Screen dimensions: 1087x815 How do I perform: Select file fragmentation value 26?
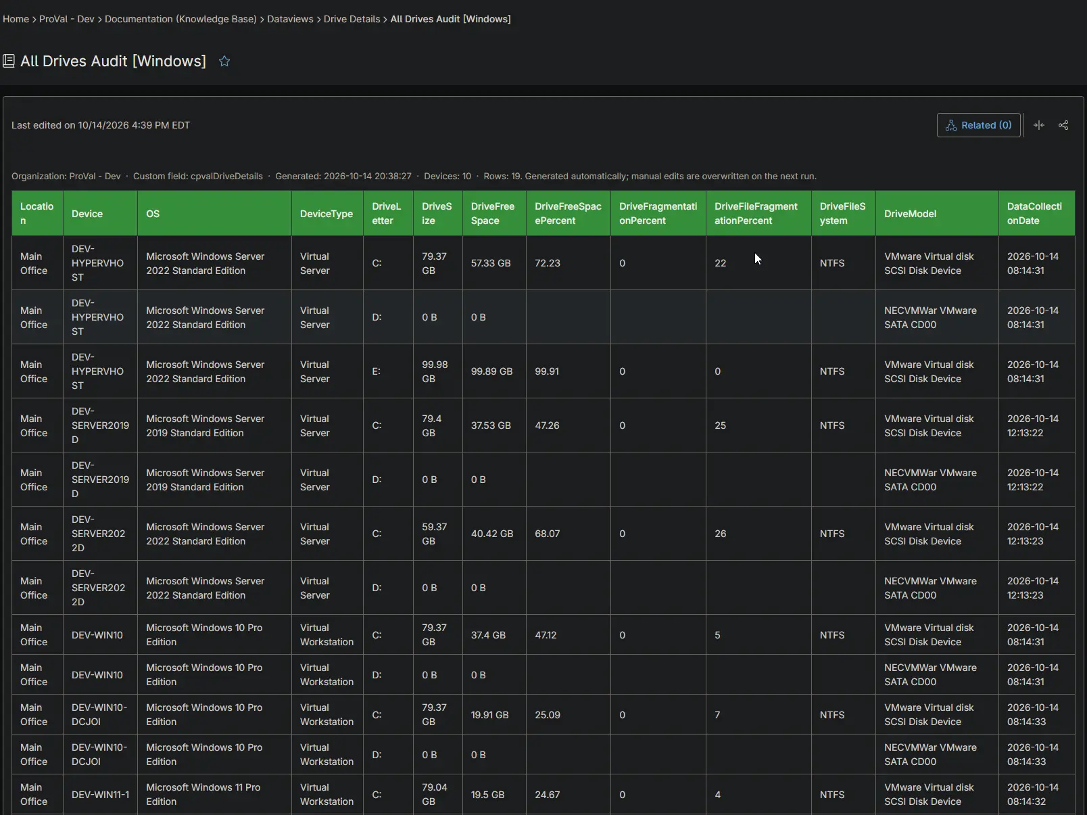click(x=758, y=534)
